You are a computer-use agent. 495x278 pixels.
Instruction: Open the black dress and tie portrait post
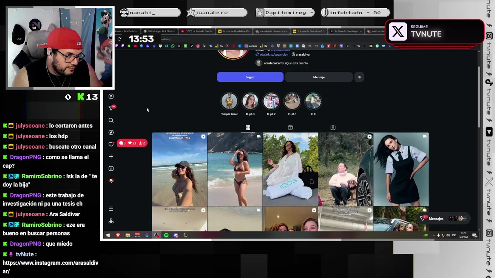coord(401,169)
